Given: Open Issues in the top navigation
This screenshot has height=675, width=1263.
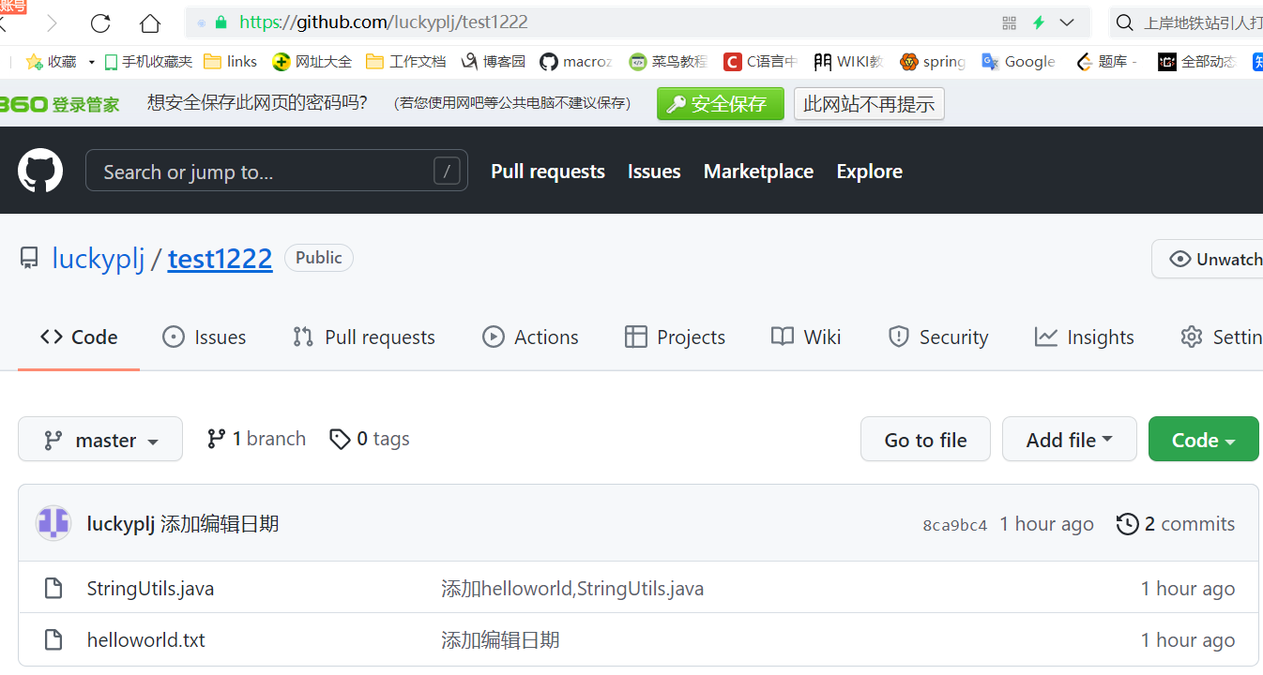Looking at the screenshot, I should 654,172.
